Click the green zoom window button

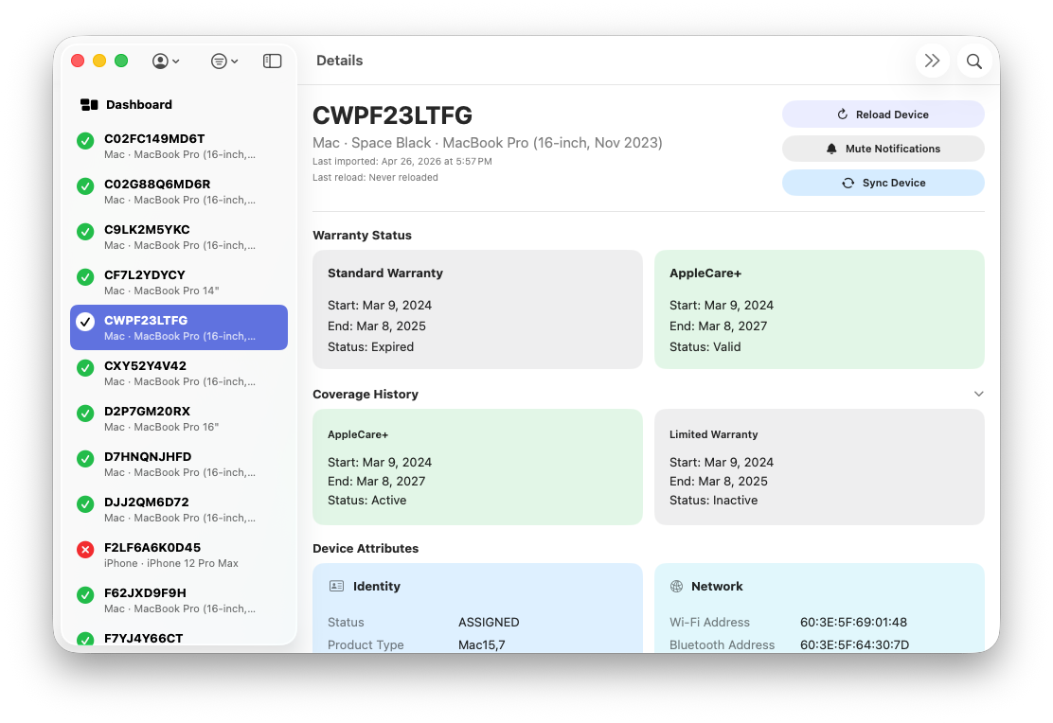121,62
